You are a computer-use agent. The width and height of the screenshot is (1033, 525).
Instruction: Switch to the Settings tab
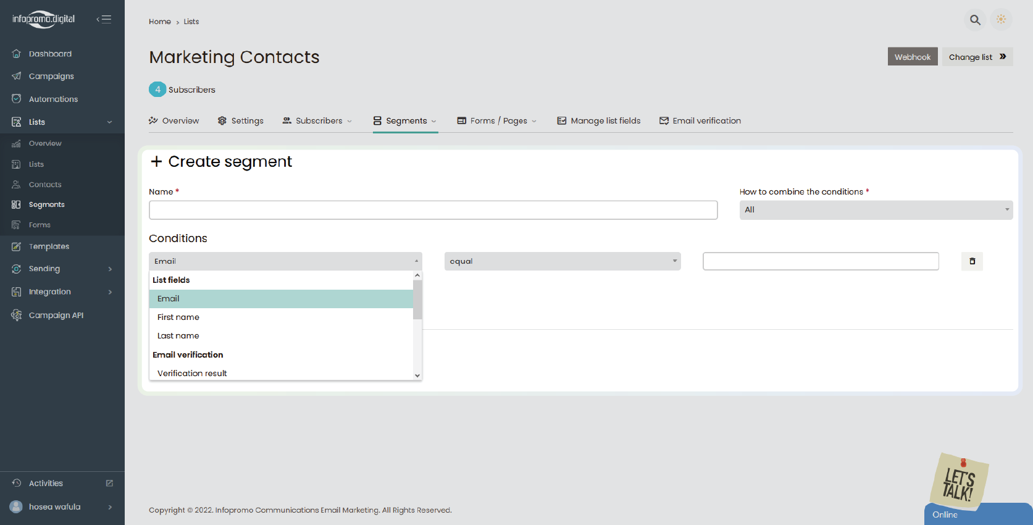click(241, 120)
